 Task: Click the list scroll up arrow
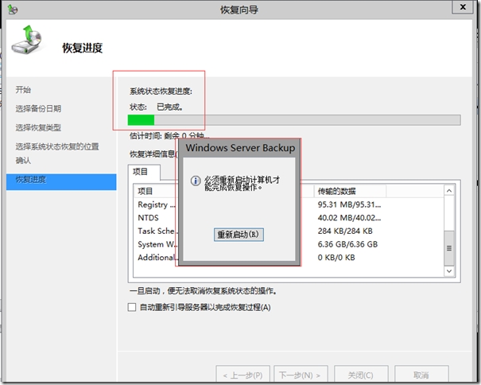449,191
